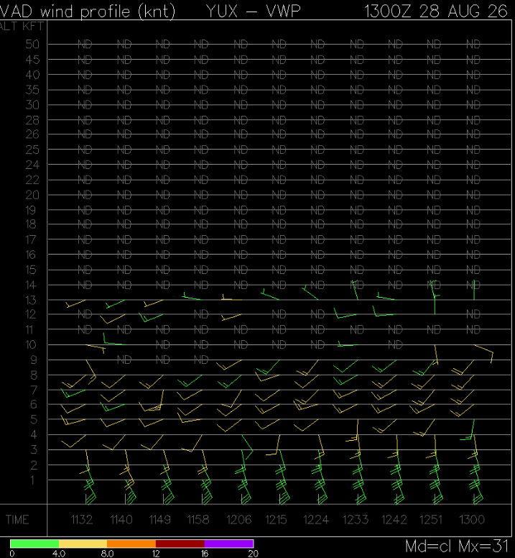This screenshot has width=515, height=558.
Task: Click the 1 kft altitude label
Action: 33,480
